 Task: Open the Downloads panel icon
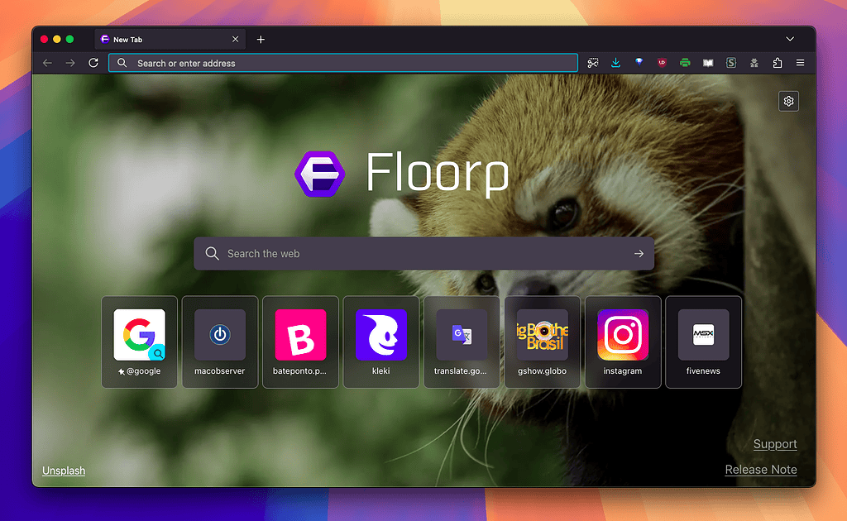pos(616,63)
